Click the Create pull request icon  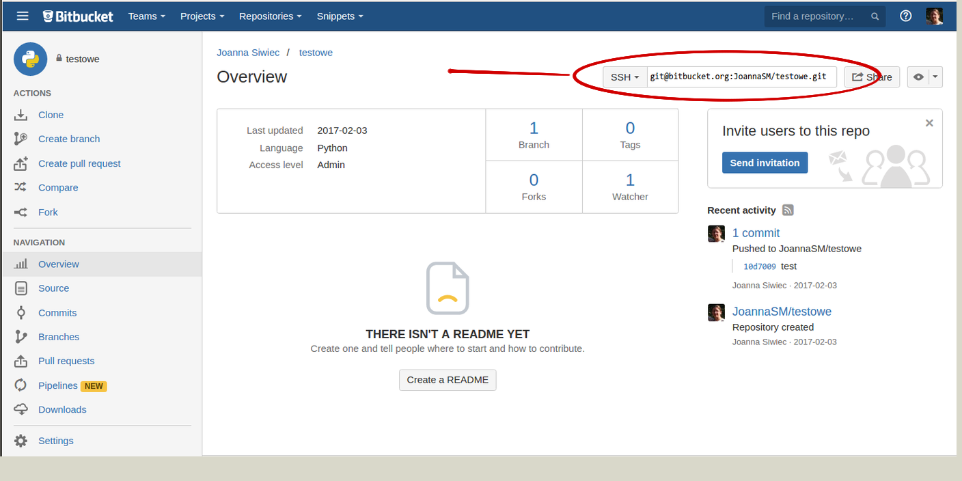[21, 163]
